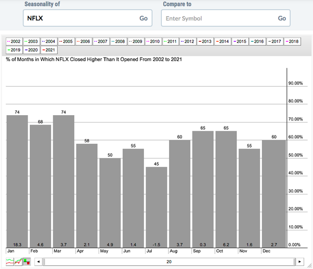
Task: Toggle the 2016 year legend
Action: point(258,42)
